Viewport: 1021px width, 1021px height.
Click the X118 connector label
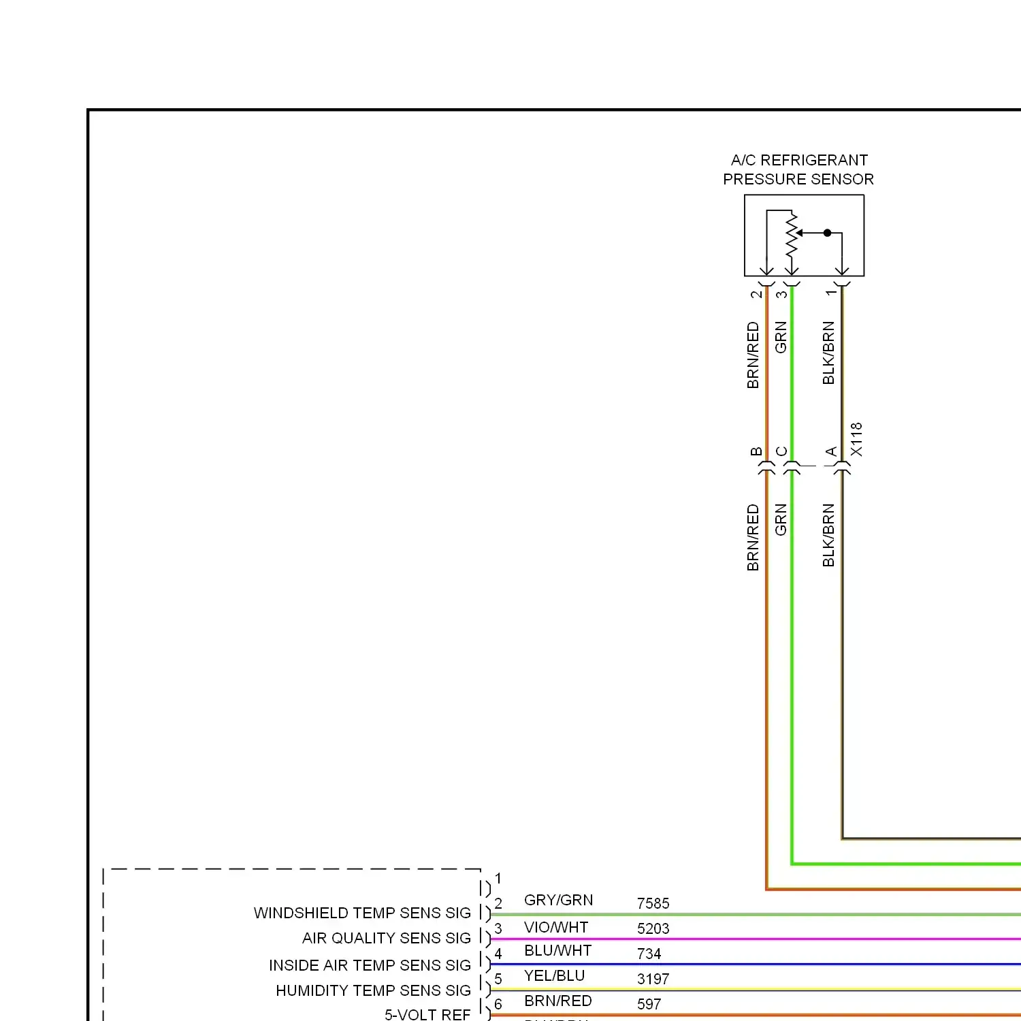click(x=856, y=439)
